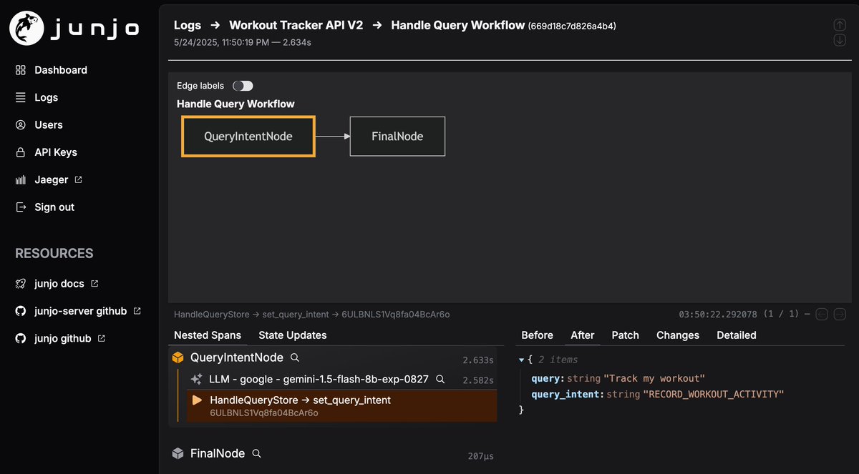Click the RESOURCES section heading

[x=54, y=253]
